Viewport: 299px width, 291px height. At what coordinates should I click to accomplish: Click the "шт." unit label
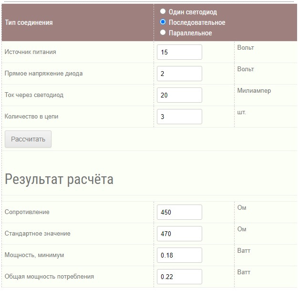pyautogui.click(x=242, y=112)
